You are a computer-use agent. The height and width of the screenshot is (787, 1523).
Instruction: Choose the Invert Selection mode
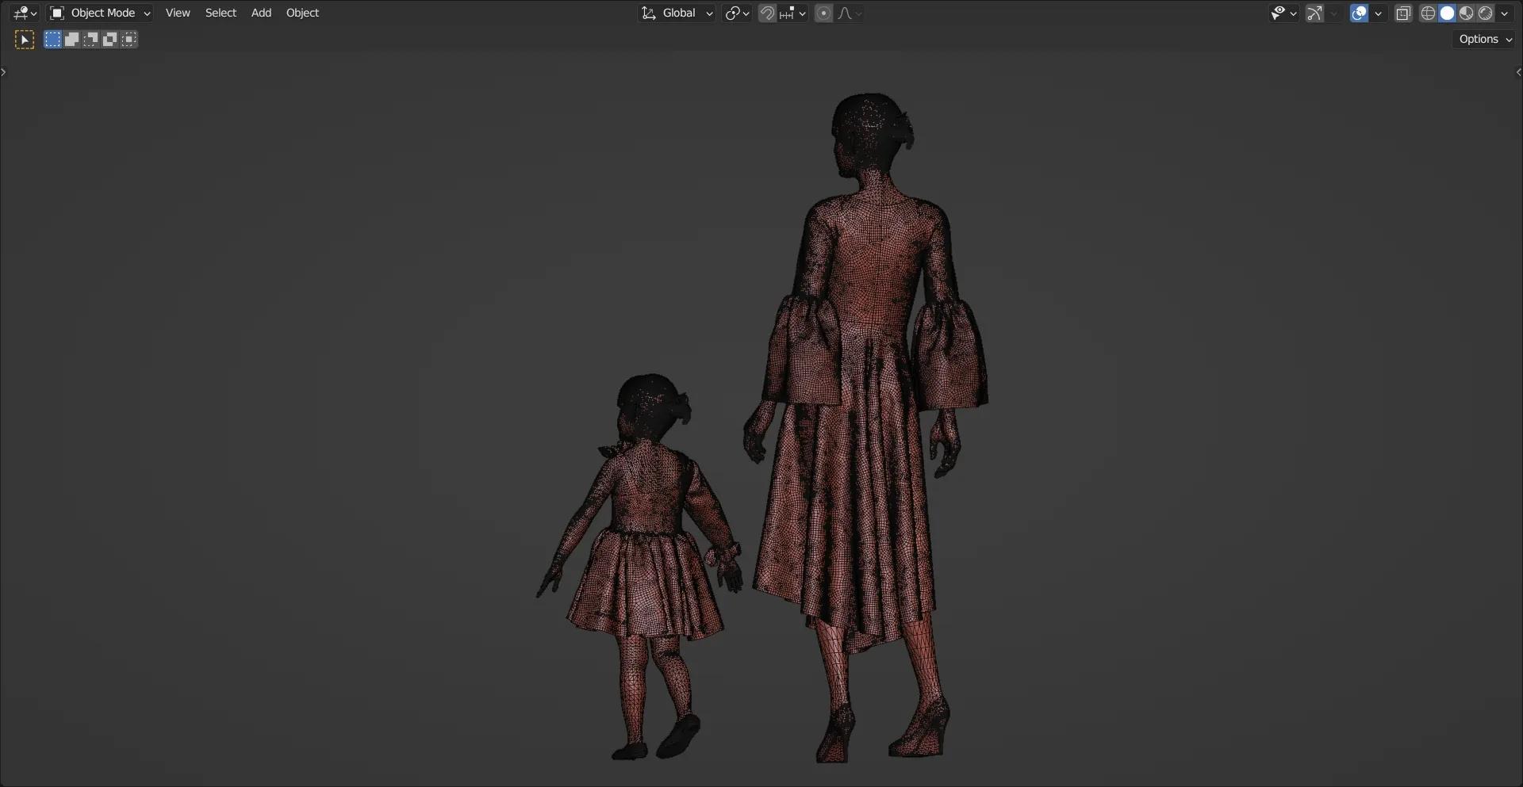point(109,40)
